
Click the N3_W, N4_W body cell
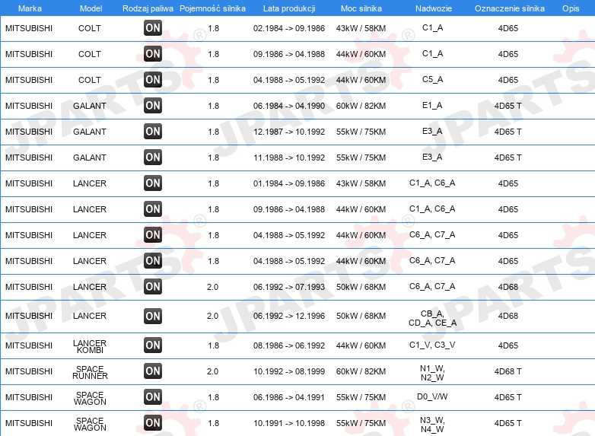[432, 425]
